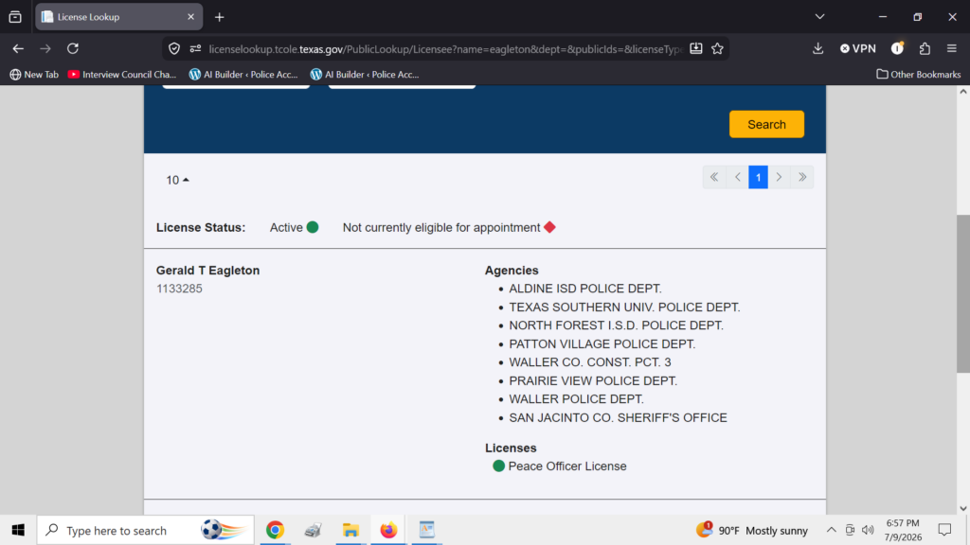This screenshot has width=970, height=545.
Task: Click the browser forward arrow
Action: tap(45, 48)
